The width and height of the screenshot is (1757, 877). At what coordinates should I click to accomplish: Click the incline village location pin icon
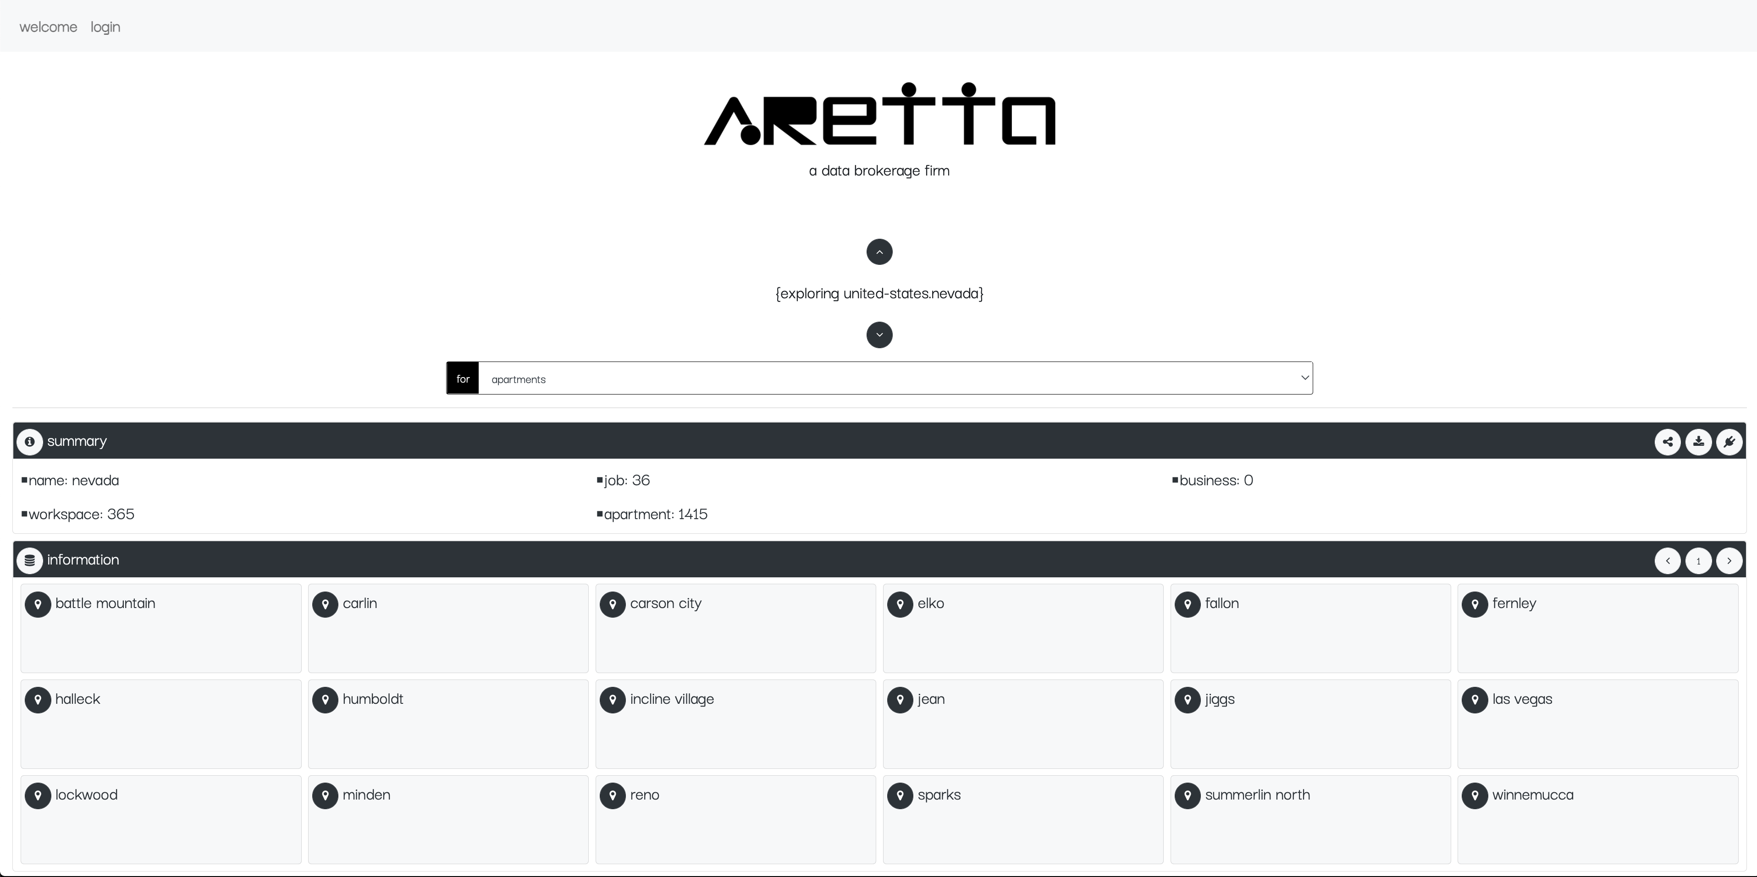(x=613, y=700)
